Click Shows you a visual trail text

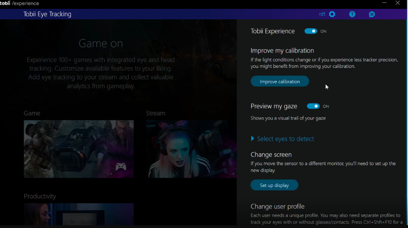click(x=288, y=118)
